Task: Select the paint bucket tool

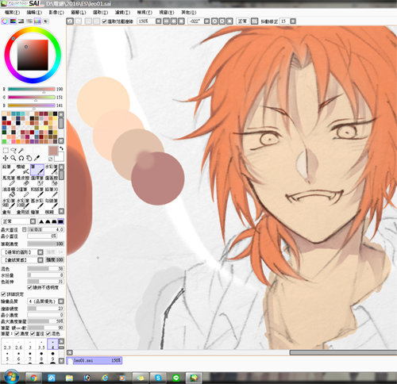Action: pos(9,192)
